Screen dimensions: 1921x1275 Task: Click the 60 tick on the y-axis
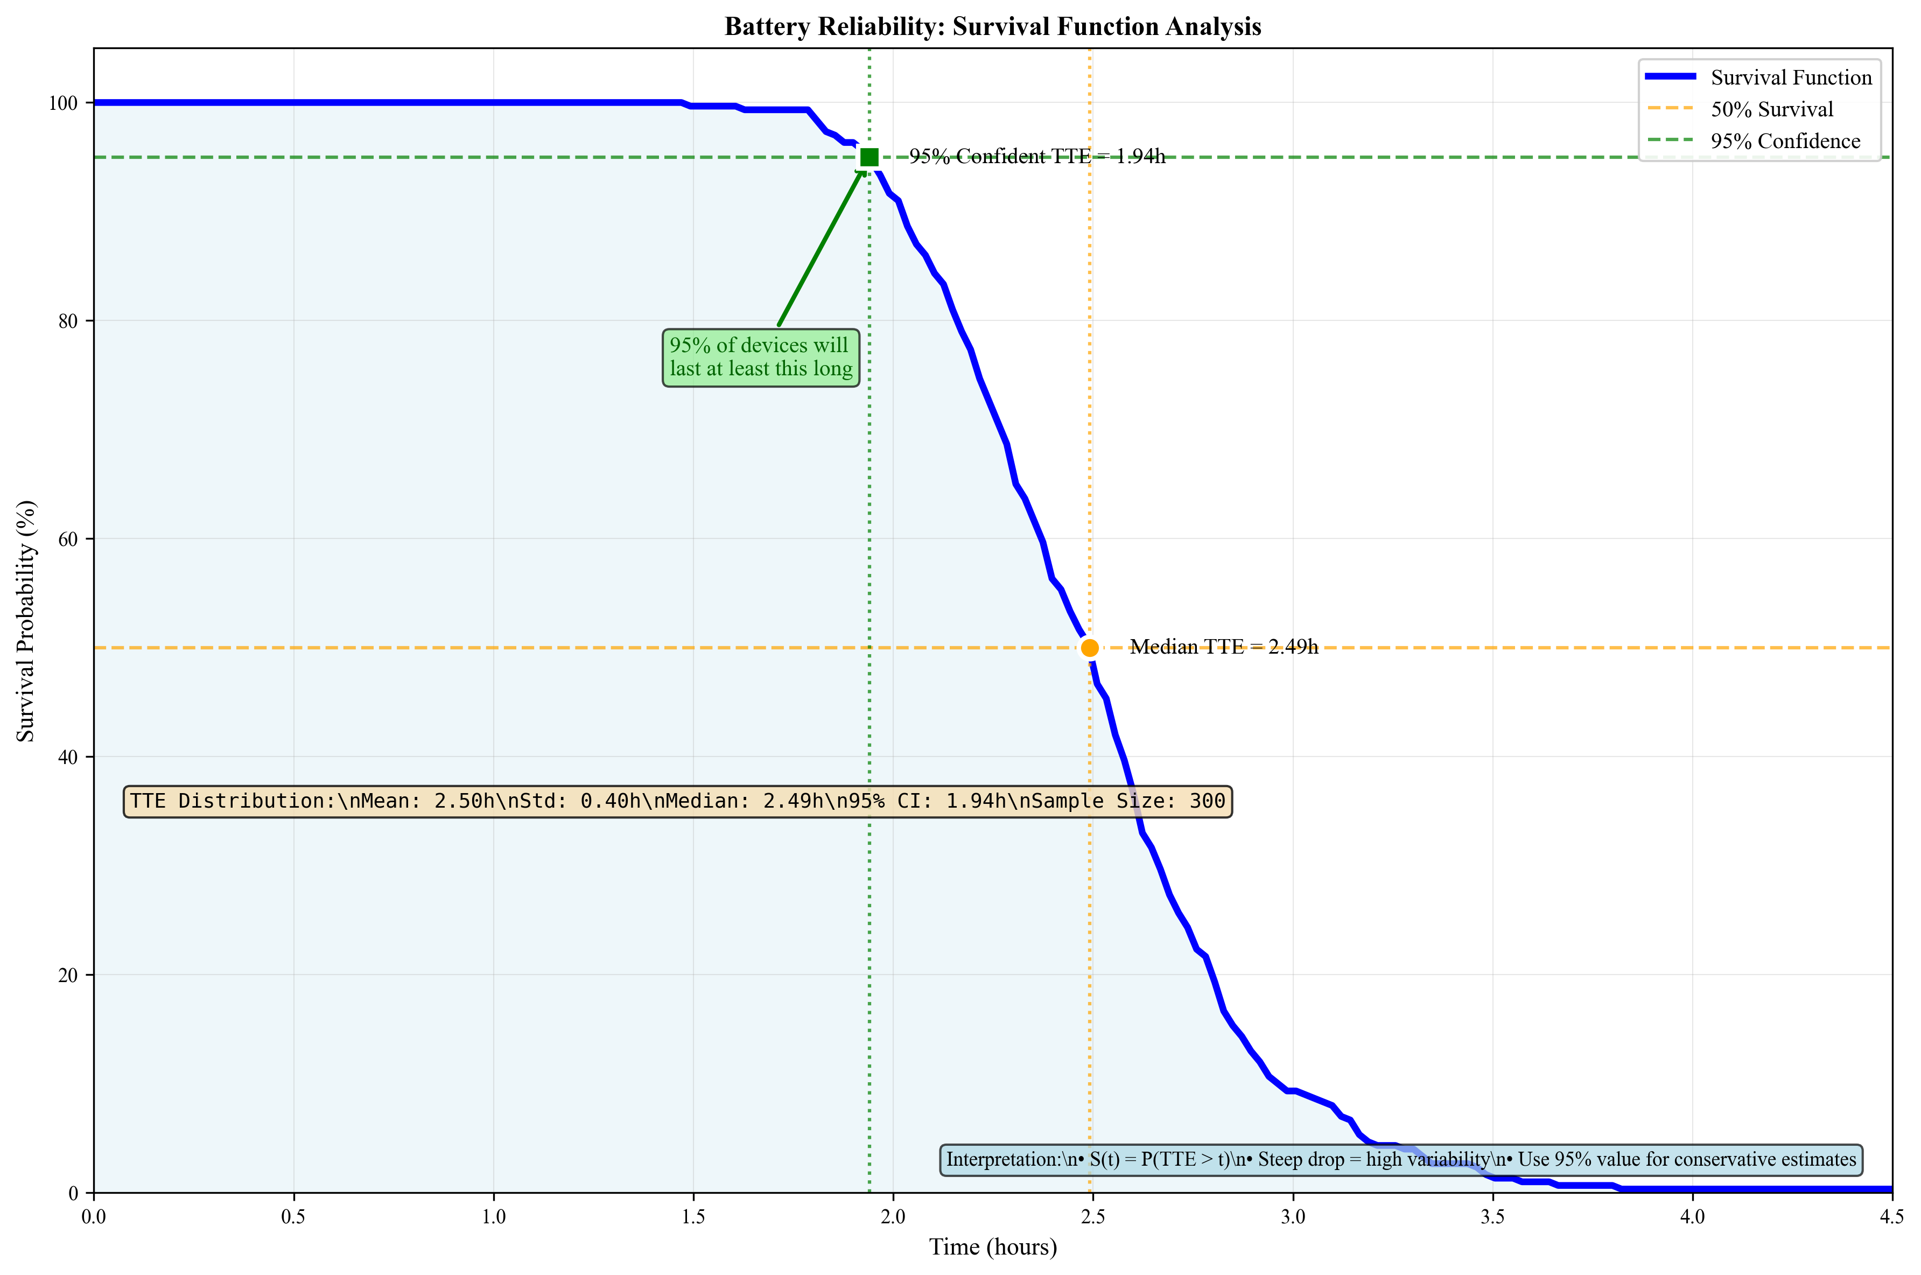pos(68,539)
